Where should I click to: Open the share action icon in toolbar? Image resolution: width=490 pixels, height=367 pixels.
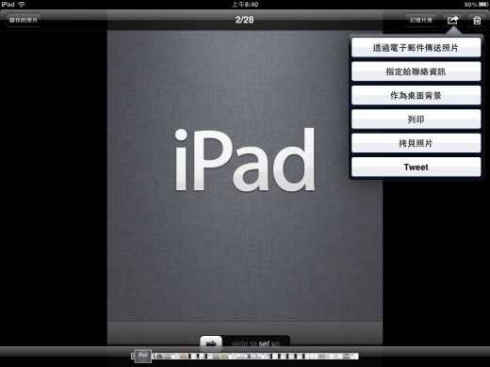coord(452,20)
